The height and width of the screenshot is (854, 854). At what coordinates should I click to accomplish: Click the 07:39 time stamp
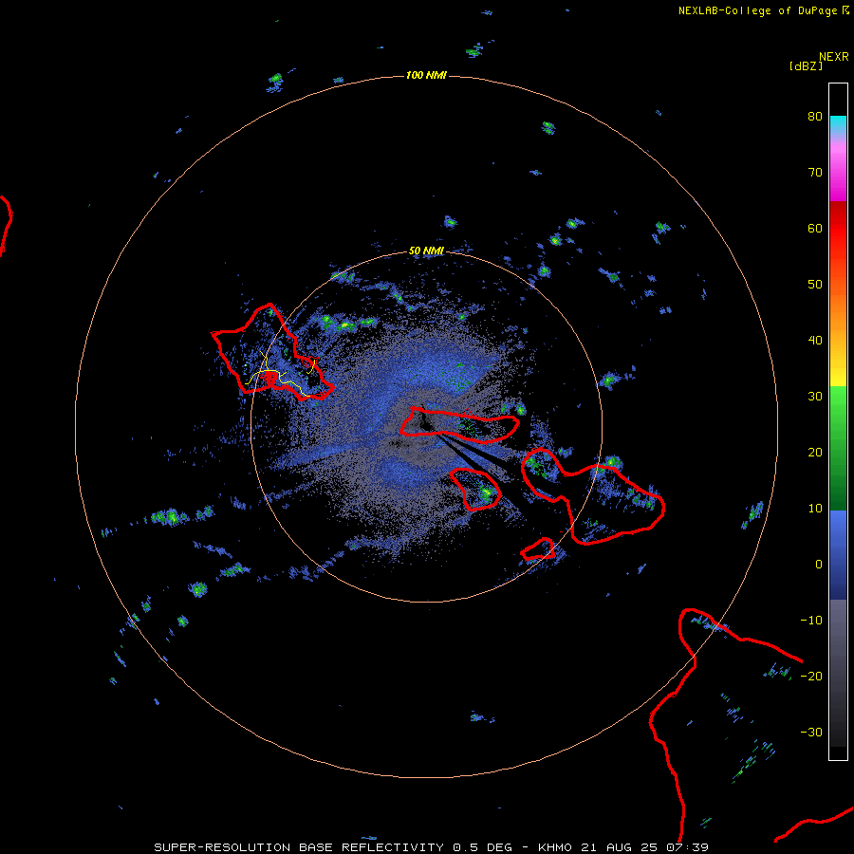(687, 847)
